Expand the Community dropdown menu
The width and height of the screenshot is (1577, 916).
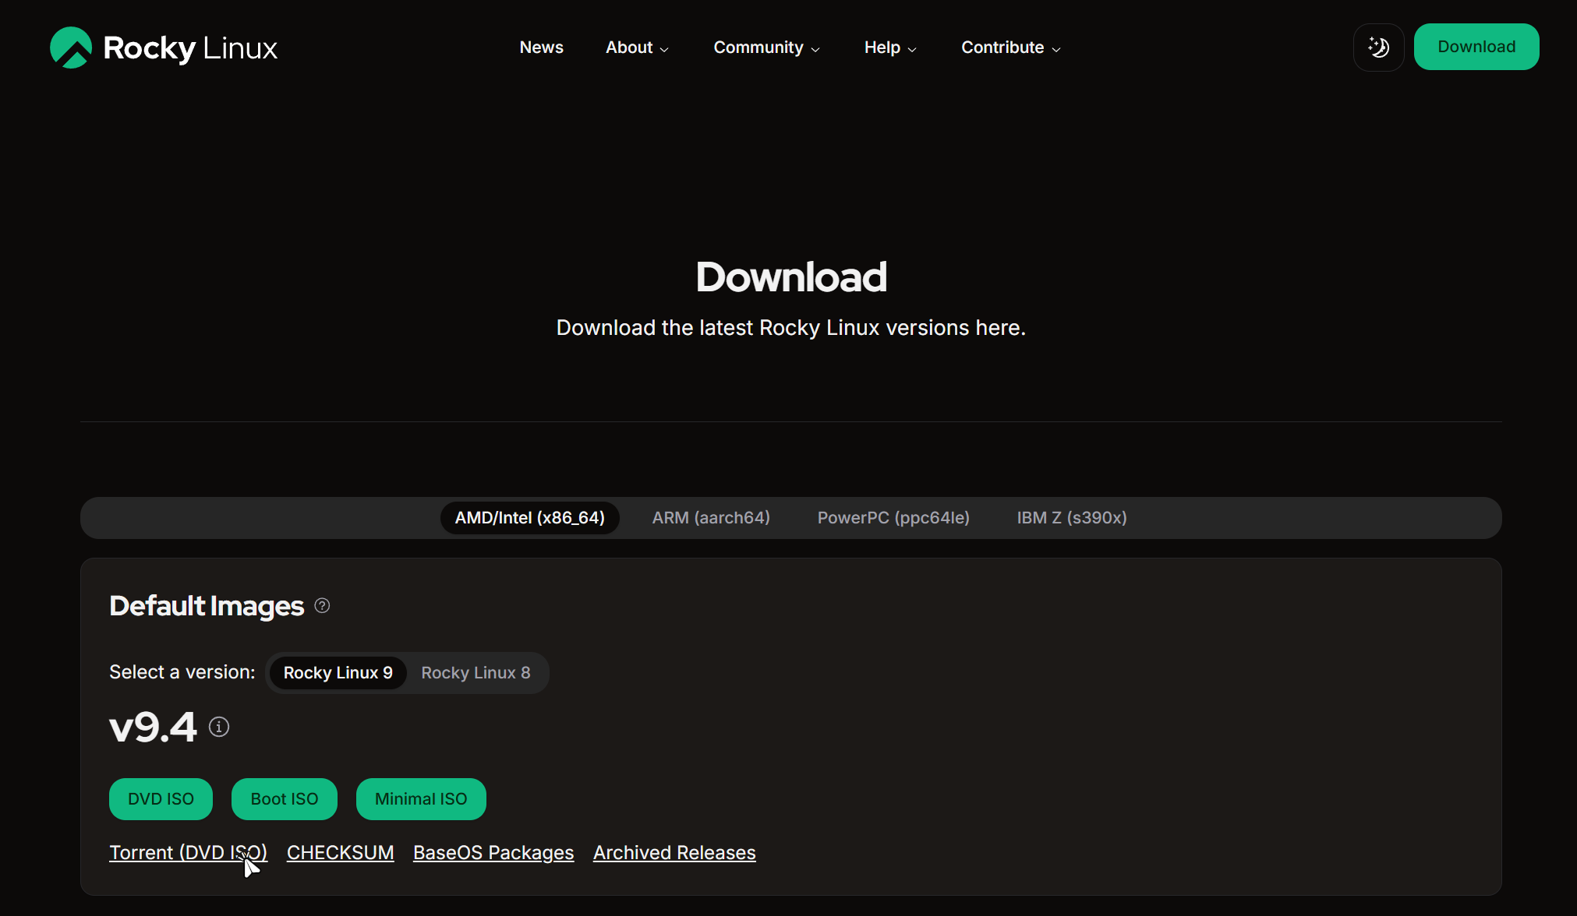coord(766,48)
